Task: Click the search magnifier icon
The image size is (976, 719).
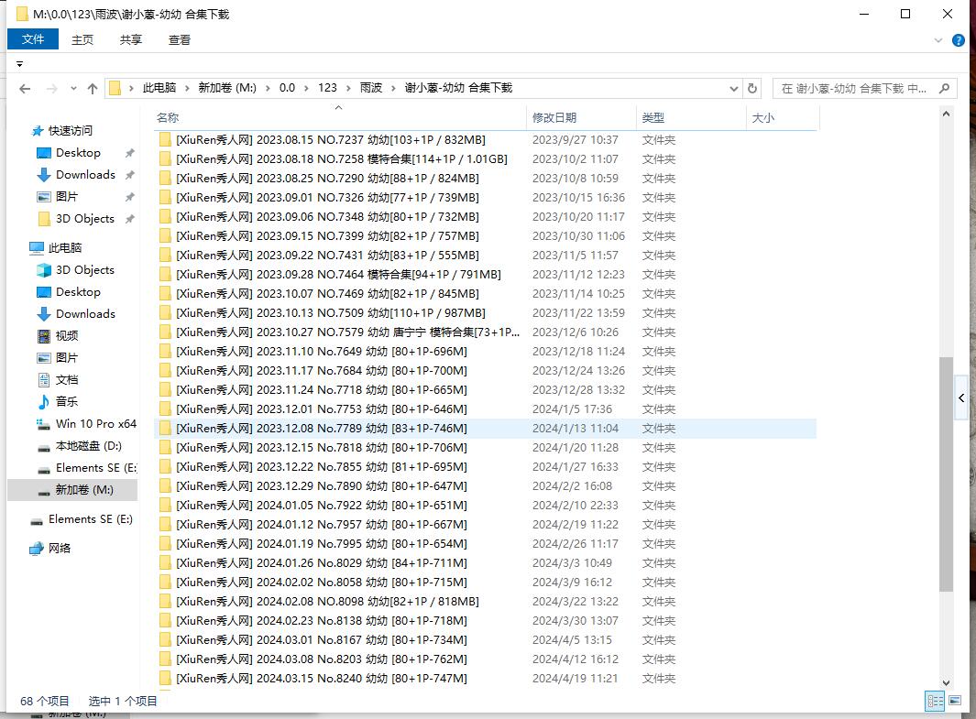Action: pyautogui.click(x=945, y=88)
